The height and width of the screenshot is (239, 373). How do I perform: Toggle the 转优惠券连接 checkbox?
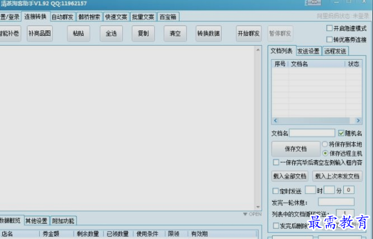(329, 39)
